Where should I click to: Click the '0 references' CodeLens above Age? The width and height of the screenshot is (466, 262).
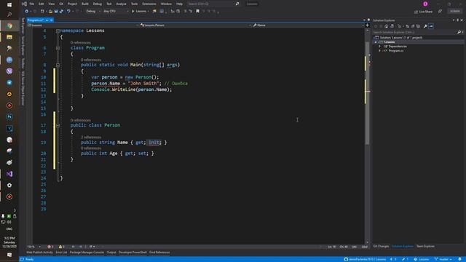click(91, 148)
